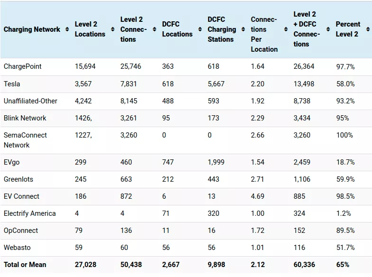The height and width of the screenshot is (277, 372).
Task: Sort by Connections Per Location arrows
Action: tap(286, 29)
